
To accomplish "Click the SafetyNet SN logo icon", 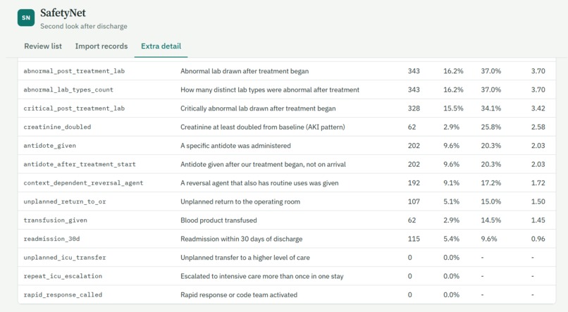I will 26,18.
